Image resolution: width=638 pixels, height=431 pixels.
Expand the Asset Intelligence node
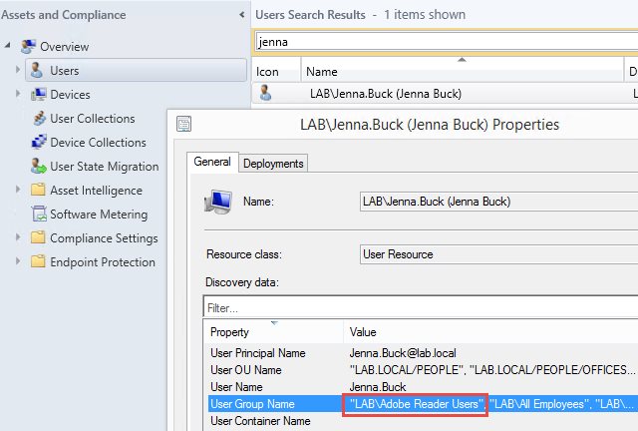(x=18, y=190)
